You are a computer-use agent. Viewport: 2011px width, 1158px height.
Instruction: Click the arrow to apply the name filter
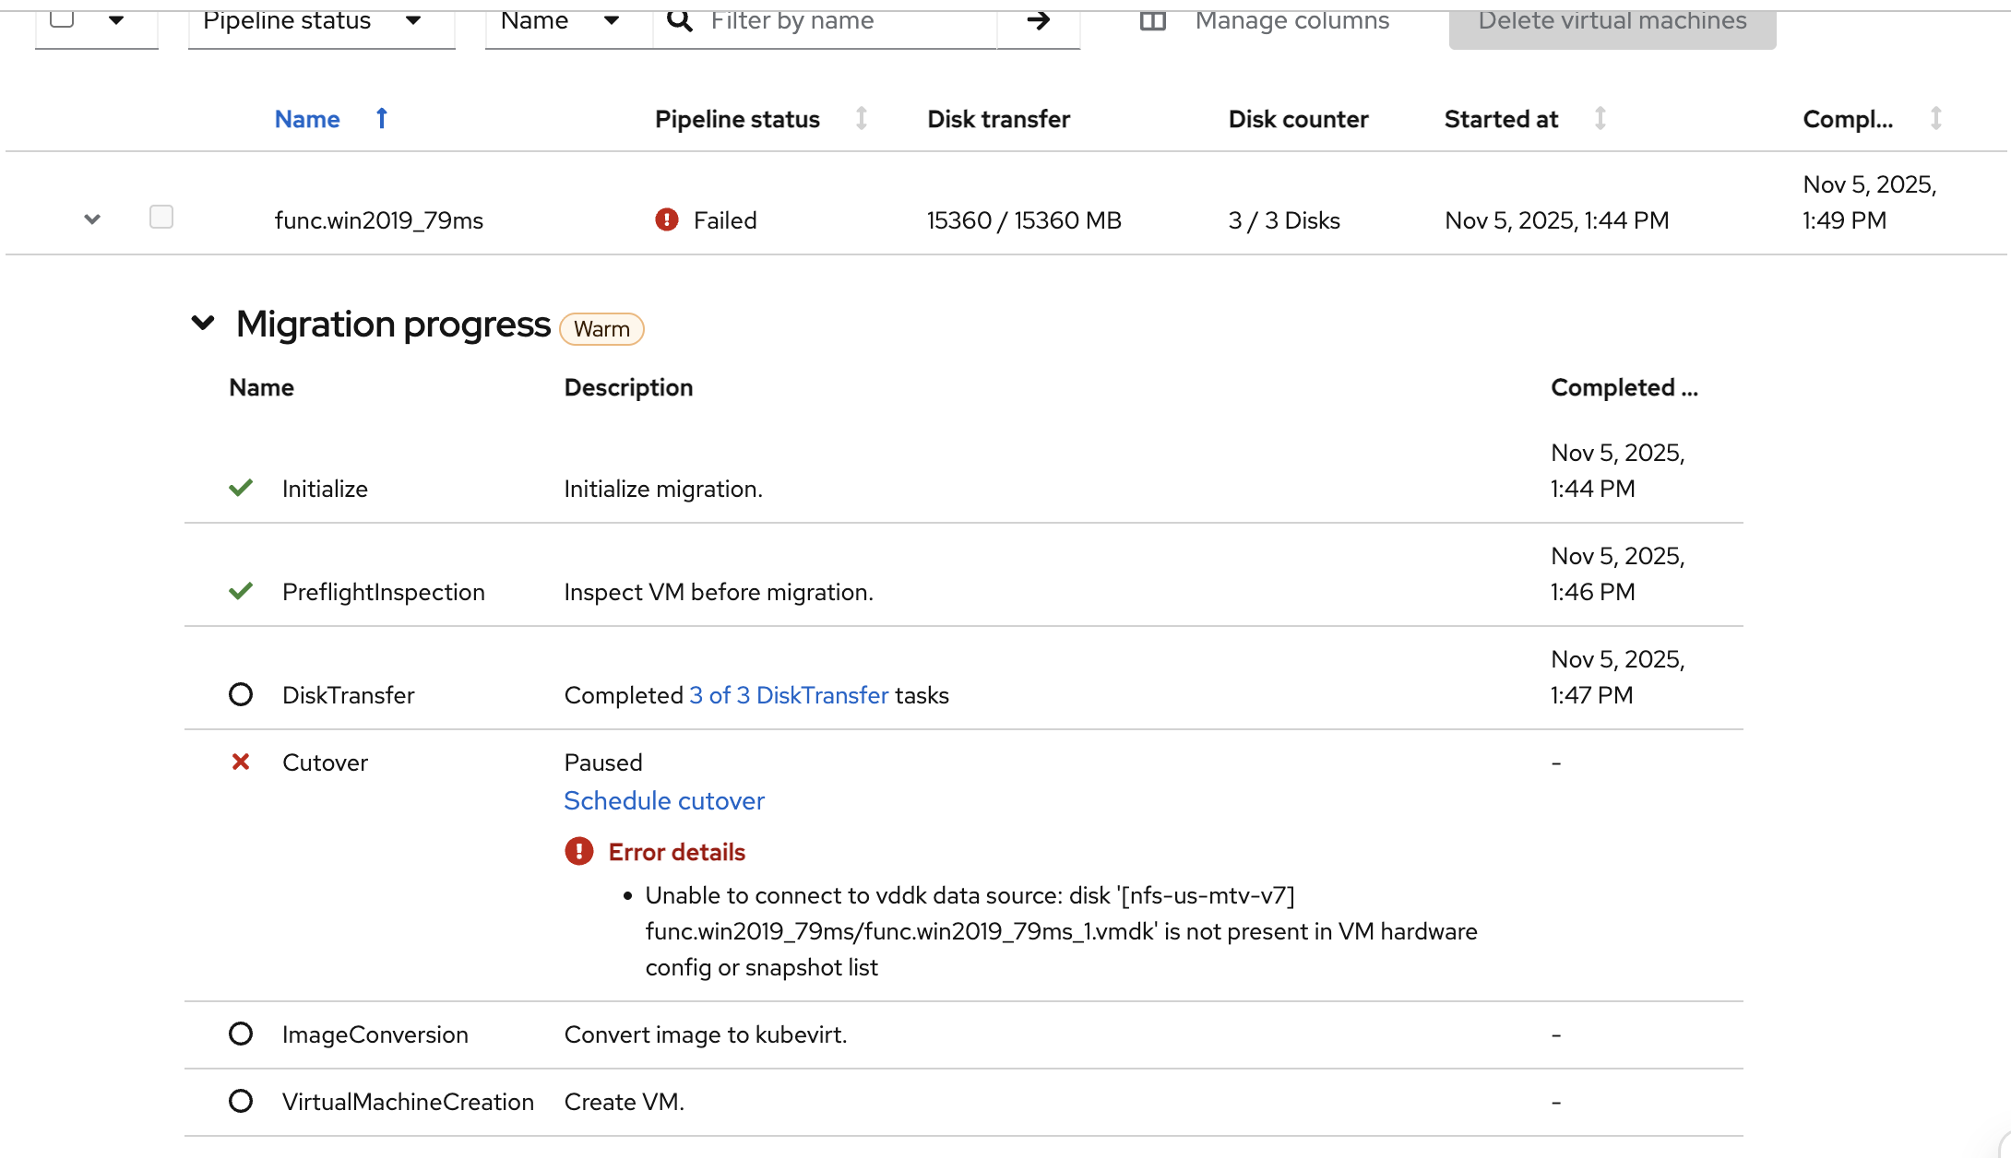[x=1039, y=20]
